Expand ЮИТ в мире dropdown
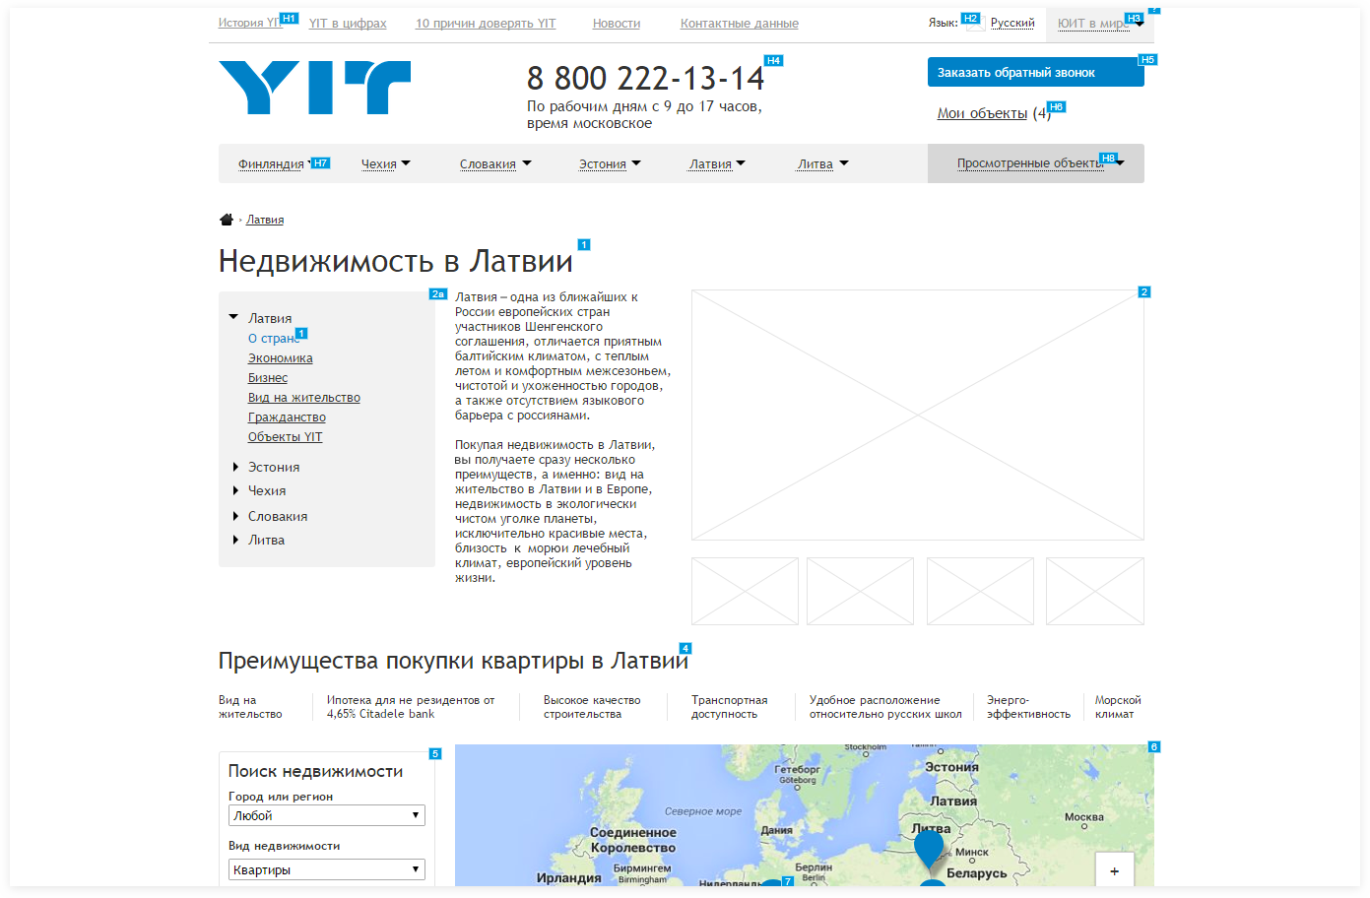This screenshot has width=1370, height=898. [1100, 24]
